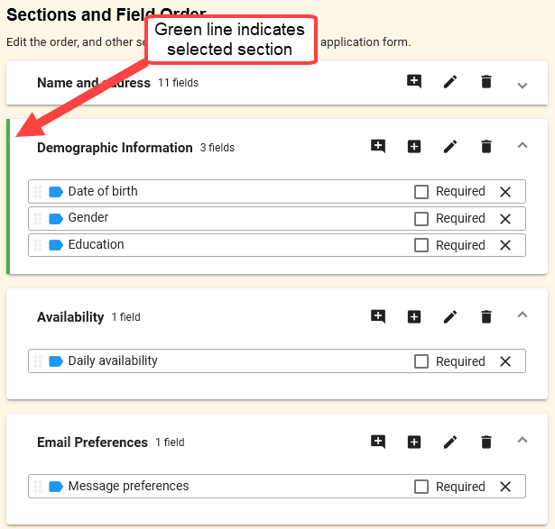Add field to Availability section
Screen dimensions: 555x529
click(x=414, y=316)
